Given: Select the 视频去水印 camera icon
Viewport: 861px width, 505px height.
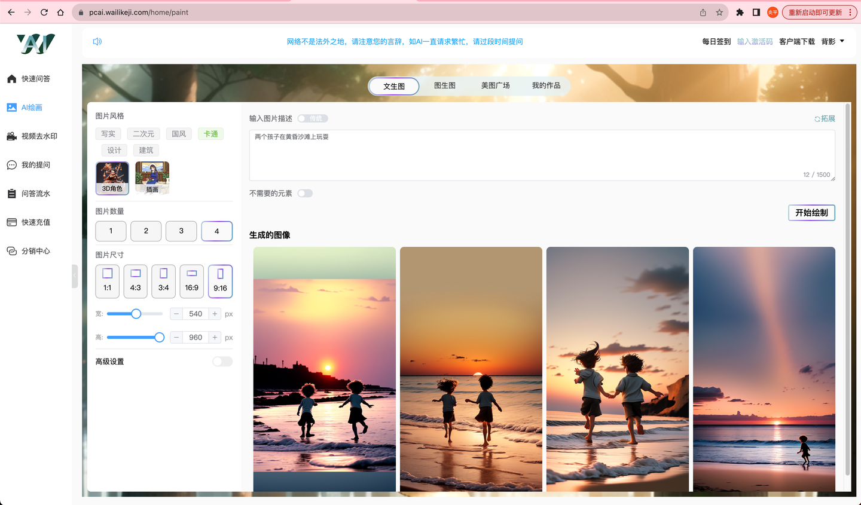Looking at the screenshot, I should (12, 136).
